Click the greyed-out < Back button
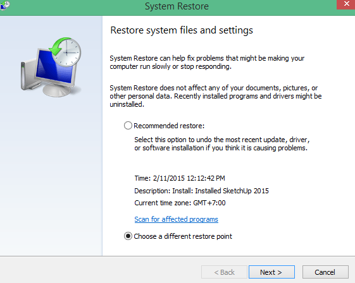Screen dimensions: 355x283 224,272
